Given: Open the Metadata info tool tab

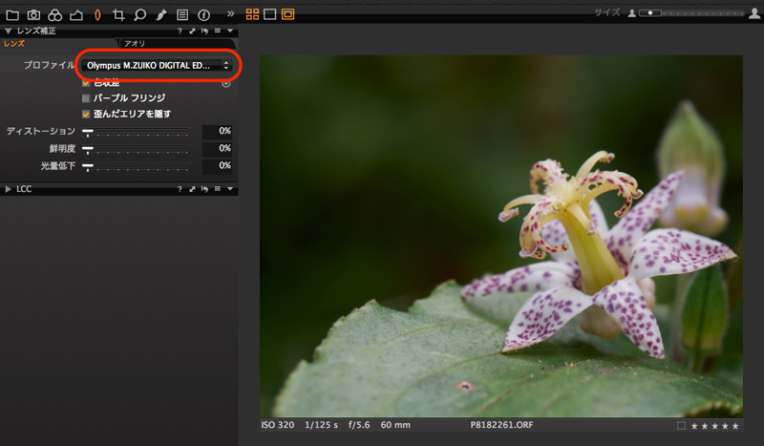Looking at the screenshot, I should click(x=203, y=14).
